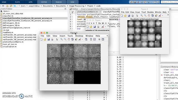The width and height of the screenshot is (178, 100).
Task: Switch to EDITOR ribbon tab
Action: (44, 2)
